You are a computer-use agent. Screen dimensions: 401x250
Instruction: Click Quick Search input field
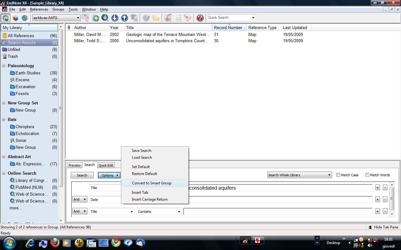pos(229,18)
